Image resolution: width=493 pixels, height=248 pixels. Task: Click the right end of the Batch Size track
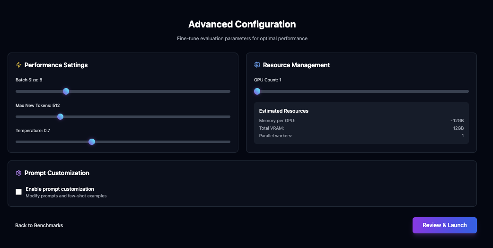pyautogui.click(x=227, y=91)
